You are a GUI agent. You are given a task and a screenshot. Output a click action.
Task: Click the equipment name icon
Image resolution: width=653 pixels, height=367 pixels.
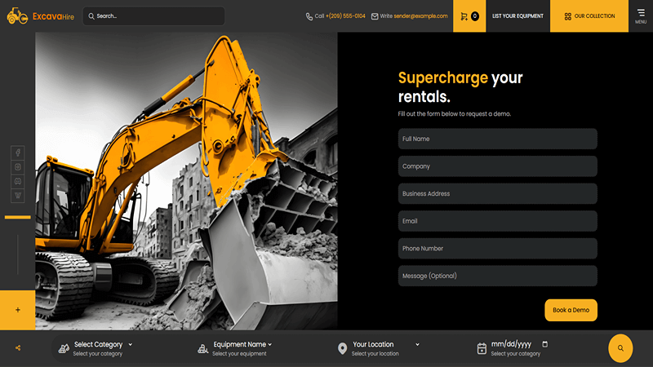tap(202, 348)
